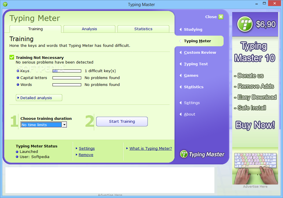
Task: Click the Close text at top right
Action: (x=211, y=17)
